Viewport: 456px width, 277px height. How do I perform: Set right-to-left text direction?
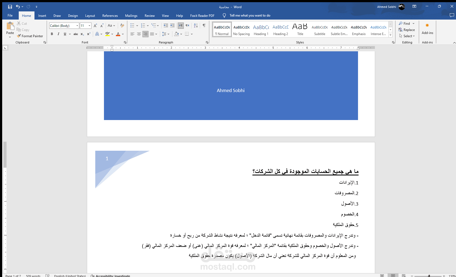187,26
